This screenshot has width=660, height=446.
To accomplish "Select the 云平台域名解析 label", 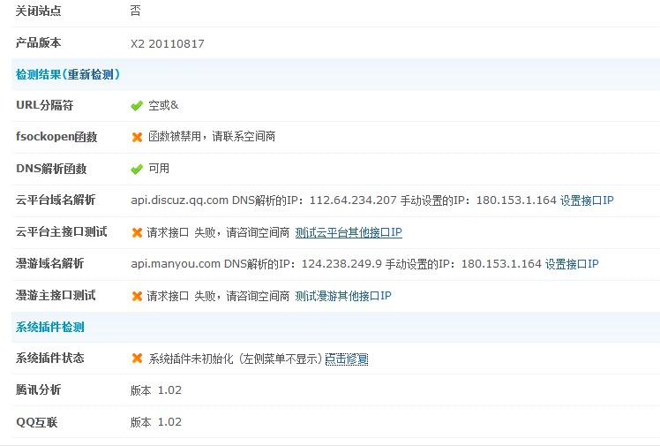I will 56,200.
